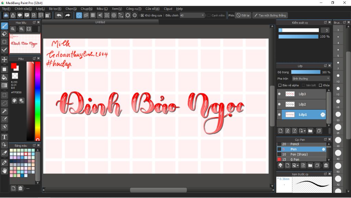Screen dimensions: 351x198
Task: Click the cloud save icon
Action: [x=6, y=15]
